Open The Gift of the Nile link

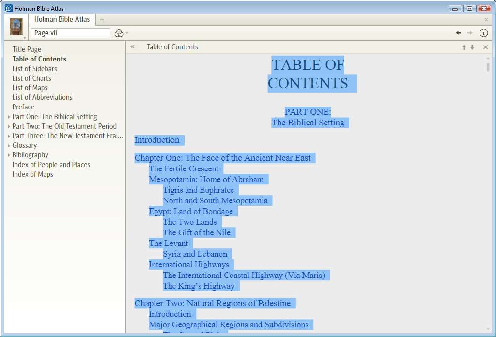(197, 233)
